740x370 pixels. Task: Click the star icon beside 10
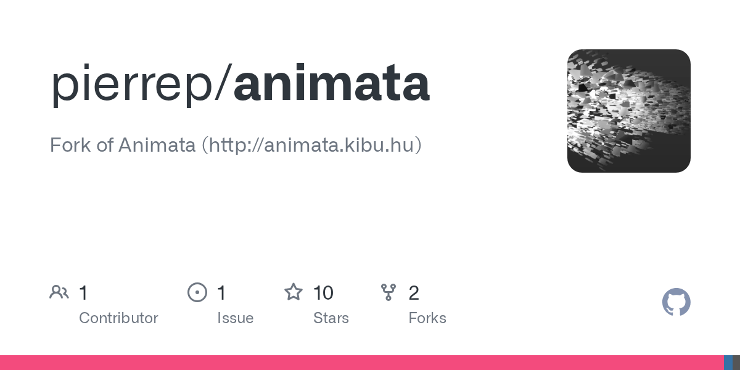(293, 292)
